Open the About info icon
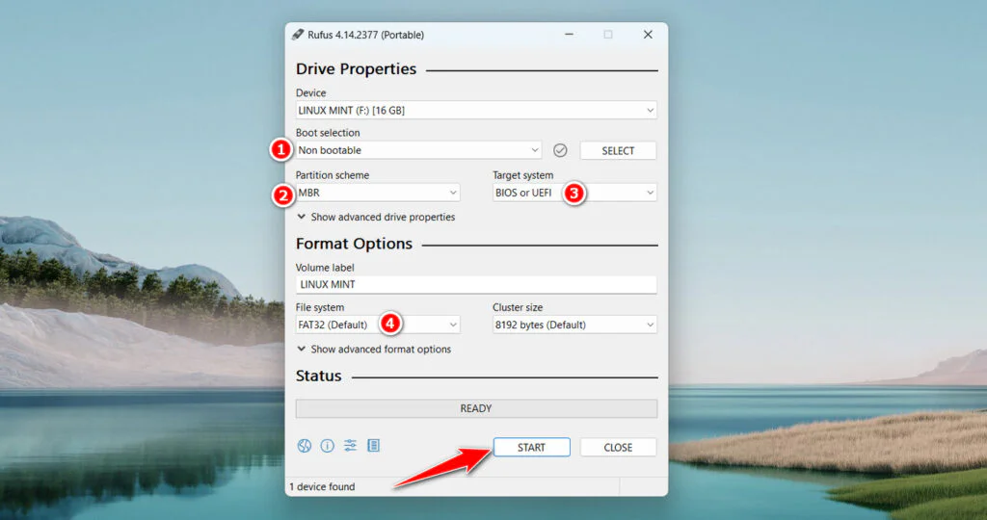Screen dimensions: 987x520 click(x=328, y=446)
